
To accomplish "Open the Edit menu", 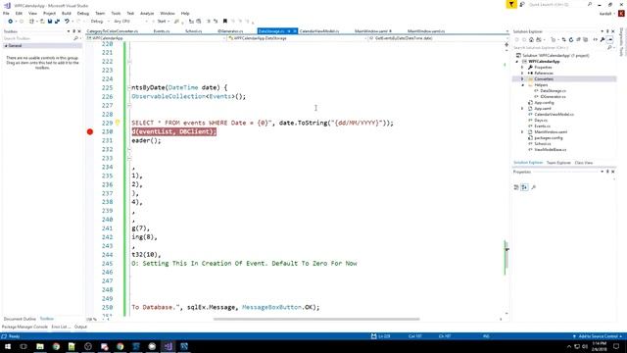I will (19, 13).
